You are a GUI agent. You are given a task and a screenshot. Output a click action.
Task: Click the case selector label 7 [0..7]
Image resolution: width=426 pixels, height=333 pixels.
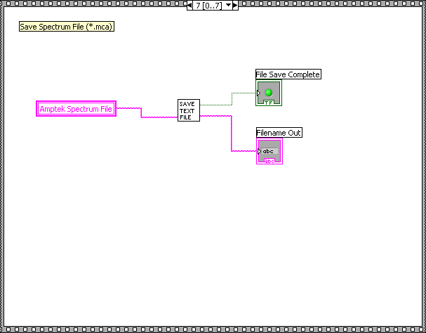pyautogui.click(x=208, y=6)
